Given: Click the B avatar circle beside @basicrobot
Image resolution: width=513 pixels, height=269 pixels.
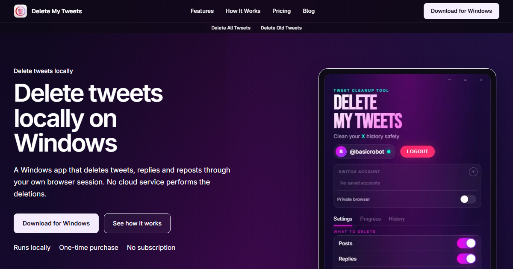Looking at the screenshot, I should [x=341, y=152].
